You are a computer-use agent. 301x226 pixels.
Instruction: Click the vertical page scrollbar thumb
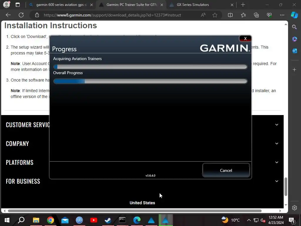tap(286, 187)
